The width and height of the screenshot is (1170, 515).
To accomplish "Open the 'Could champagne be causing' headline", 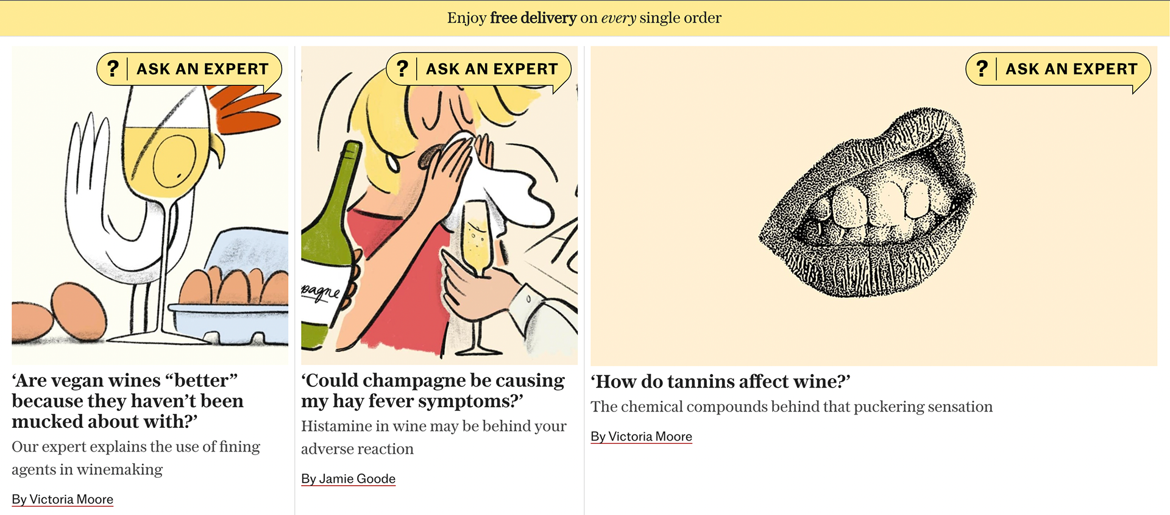I will (433, 391).
